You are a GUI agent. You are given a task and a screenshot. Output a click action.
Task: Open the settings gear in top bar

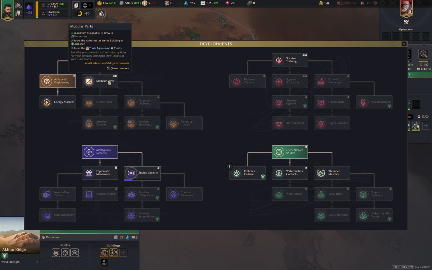pos(375,3)
